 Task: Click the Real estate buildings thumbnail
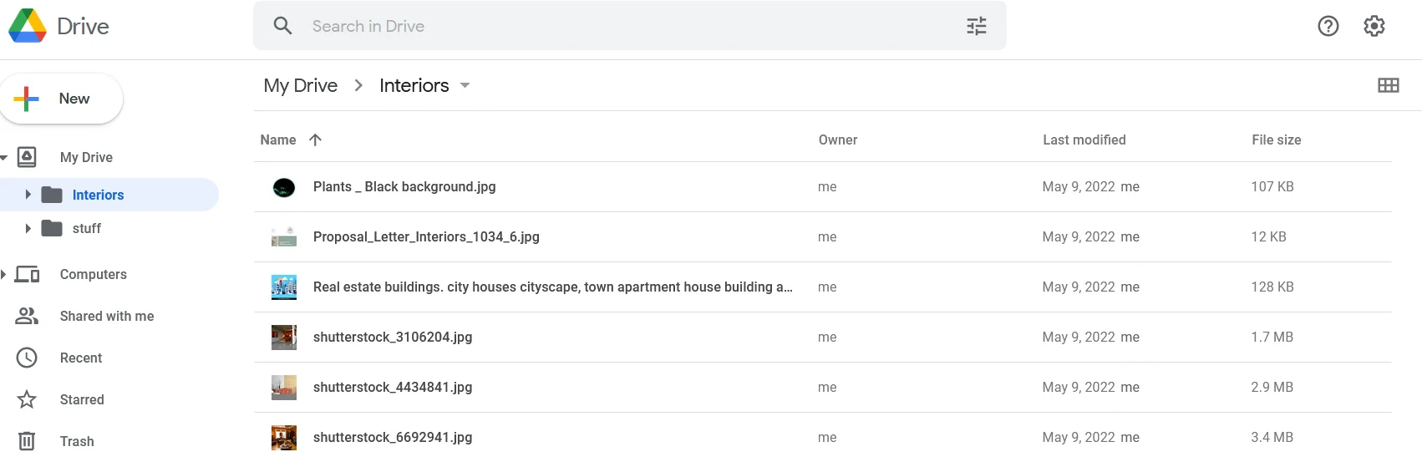(x=284, y=287)
